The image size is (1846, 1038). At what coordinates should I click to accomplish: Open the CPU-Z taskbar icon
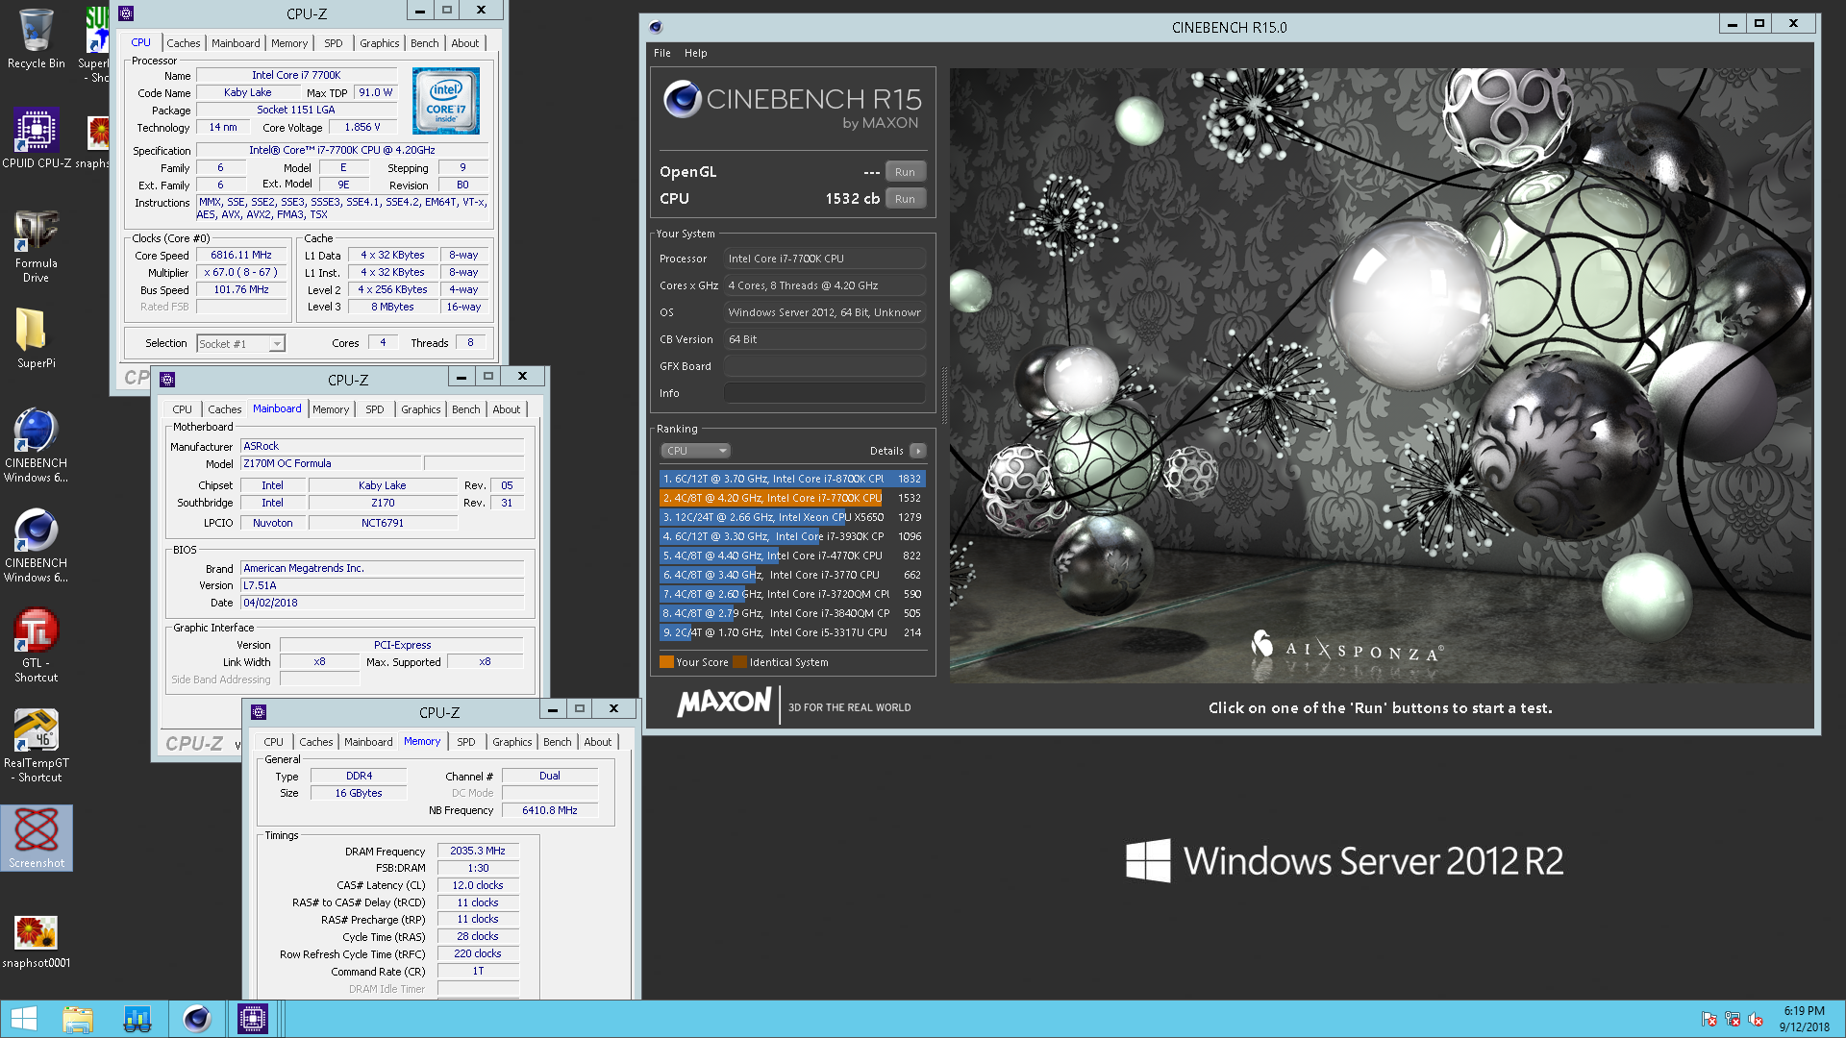pos(253,1019)
